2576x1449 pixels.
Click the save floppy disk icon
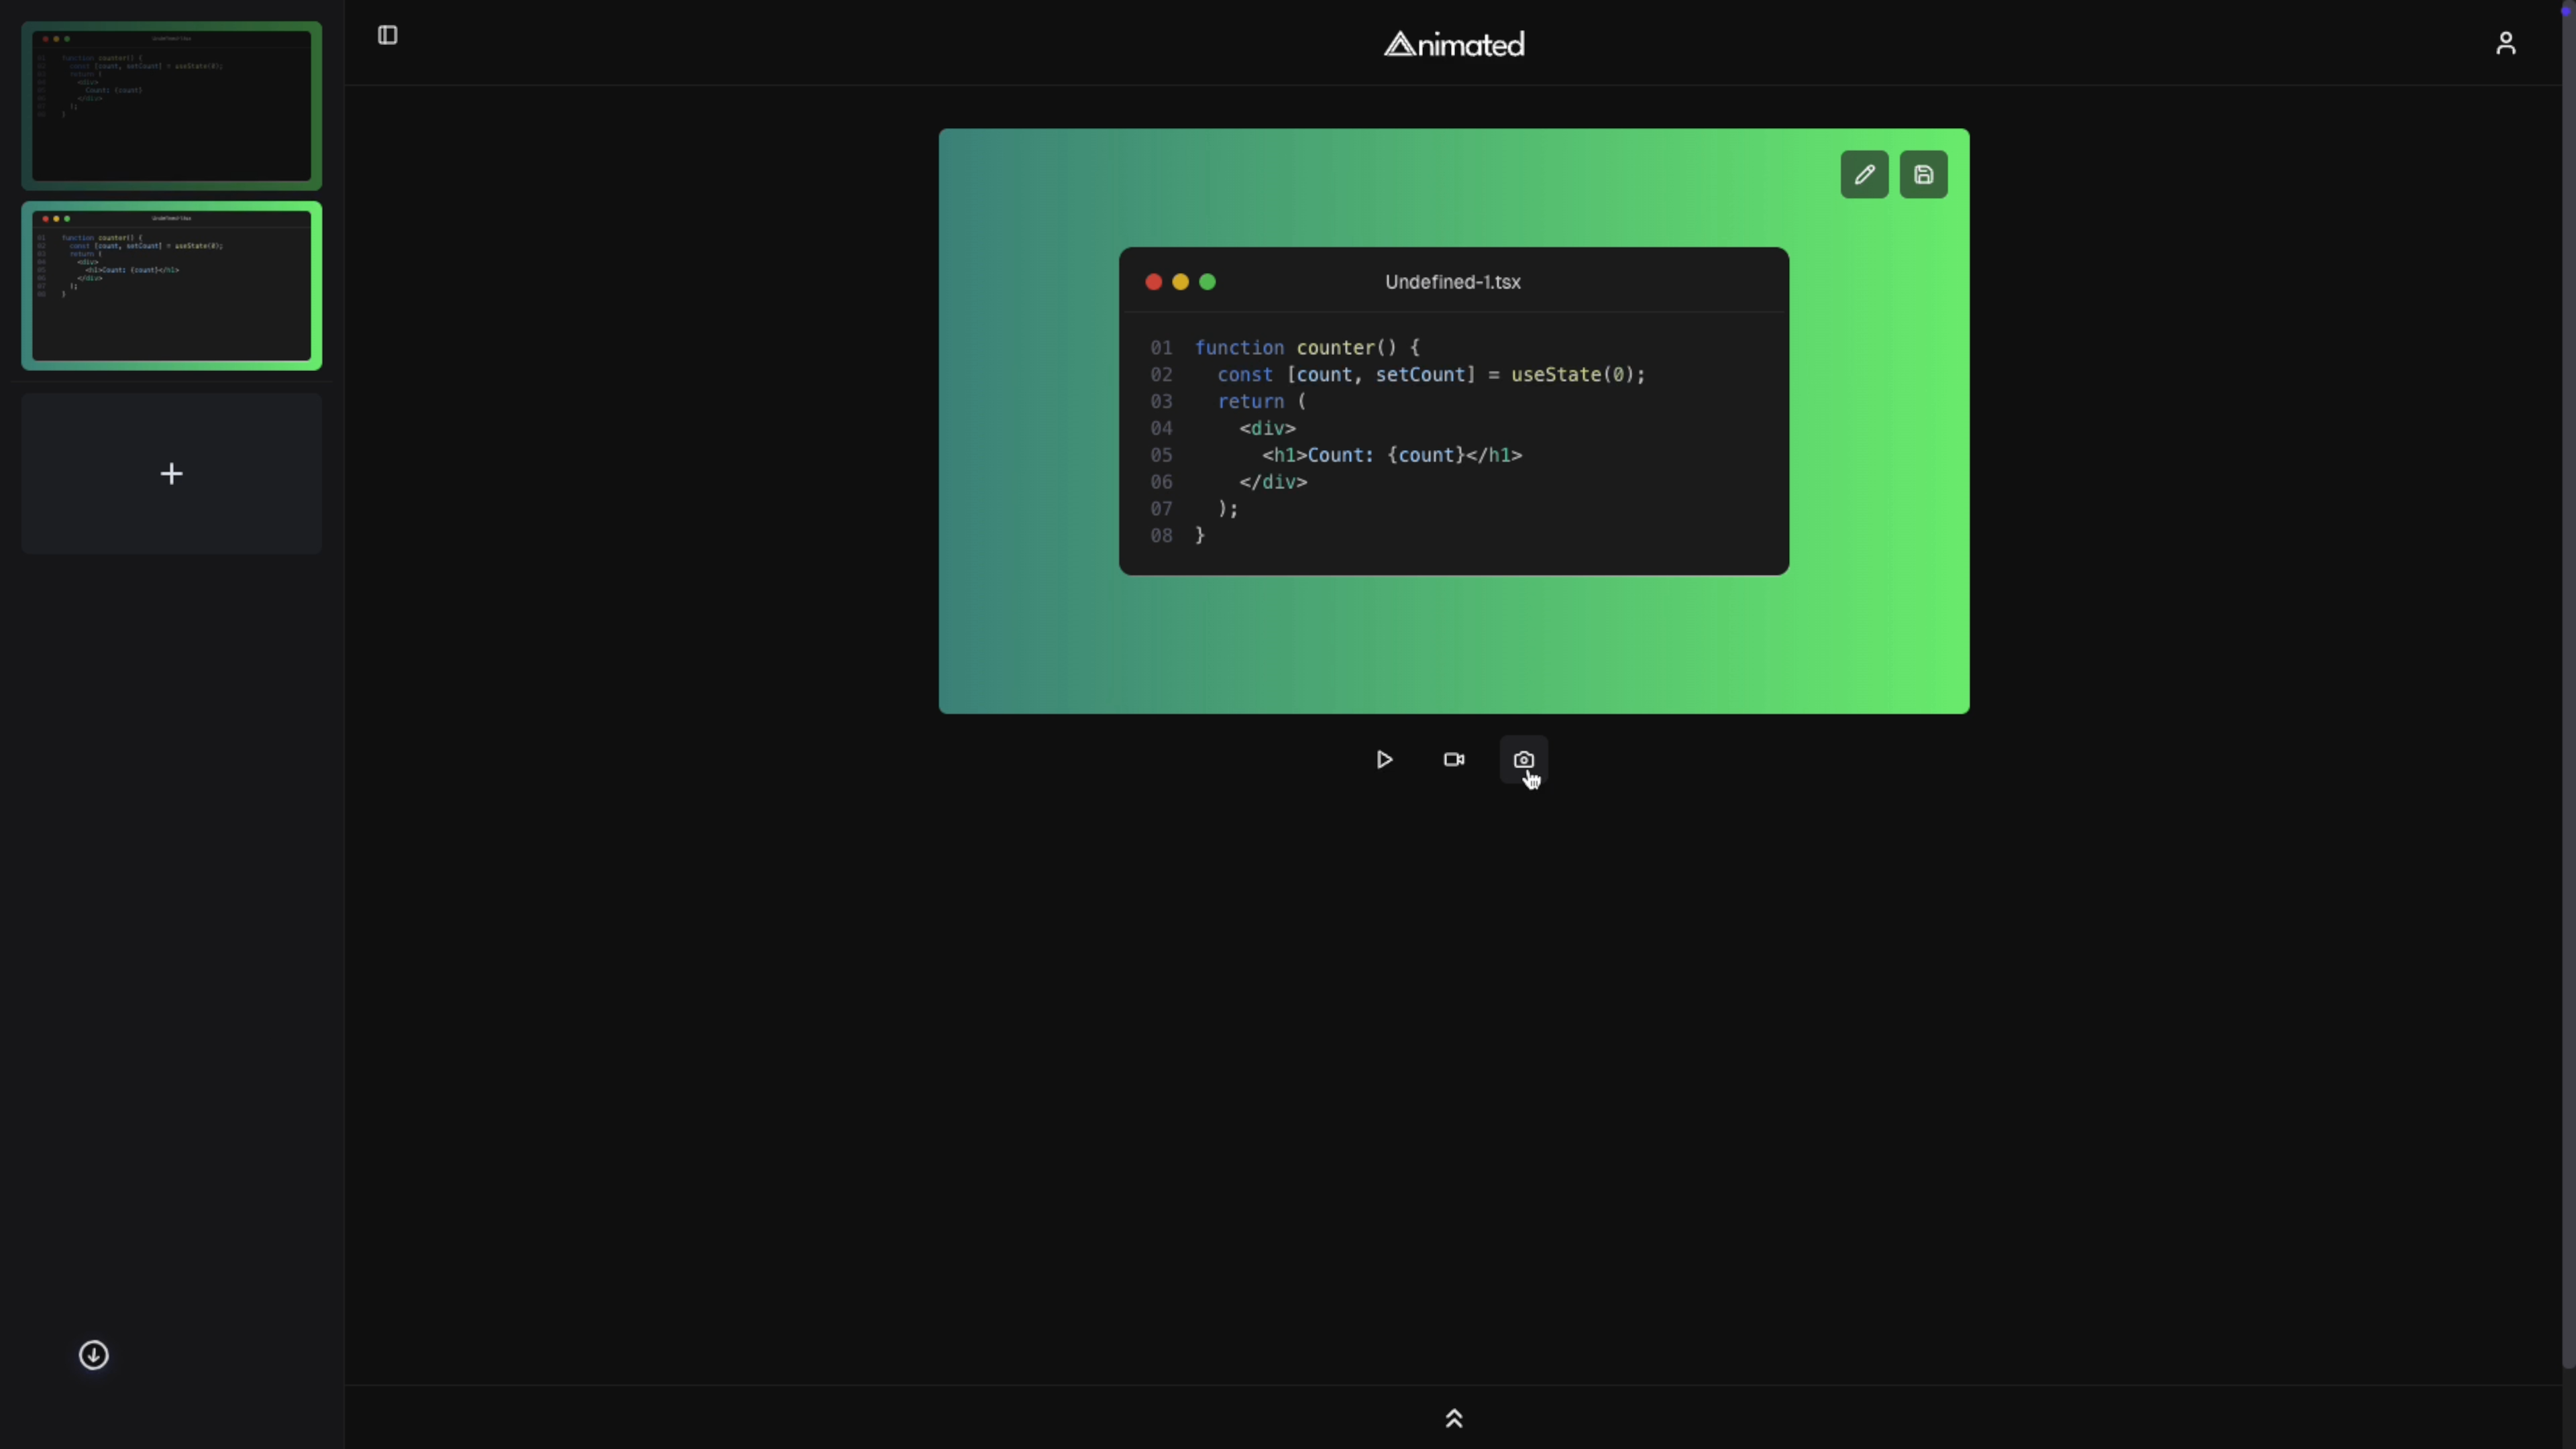[x=1923, y=175]
